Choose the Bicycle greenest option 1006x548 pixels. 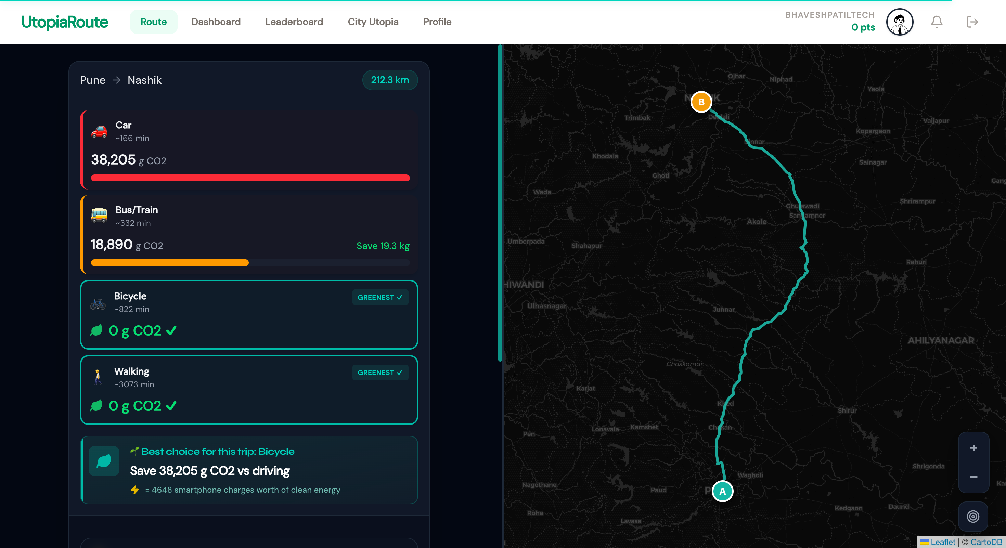(249, 315)
